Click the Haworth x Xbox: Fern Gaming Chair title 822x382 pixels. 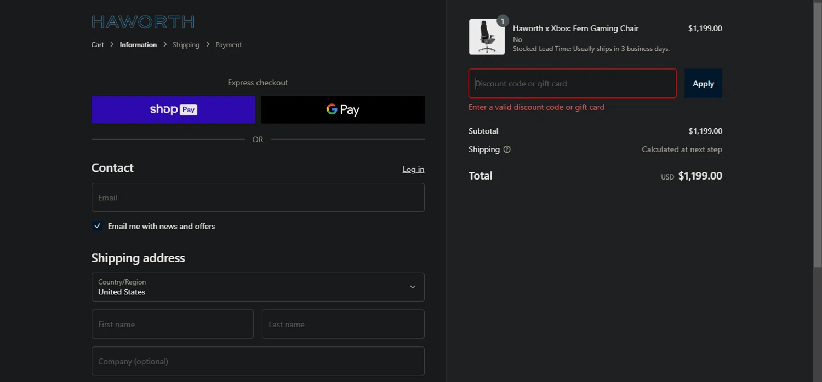tap(575, 28)
